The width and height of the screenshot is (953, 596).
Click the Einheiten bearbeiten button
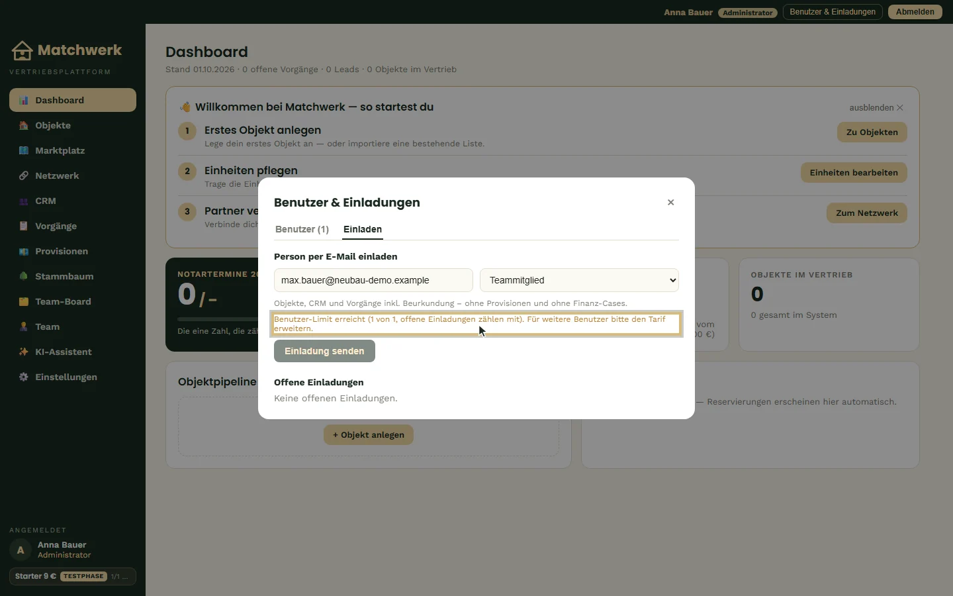tap(854, 173)
